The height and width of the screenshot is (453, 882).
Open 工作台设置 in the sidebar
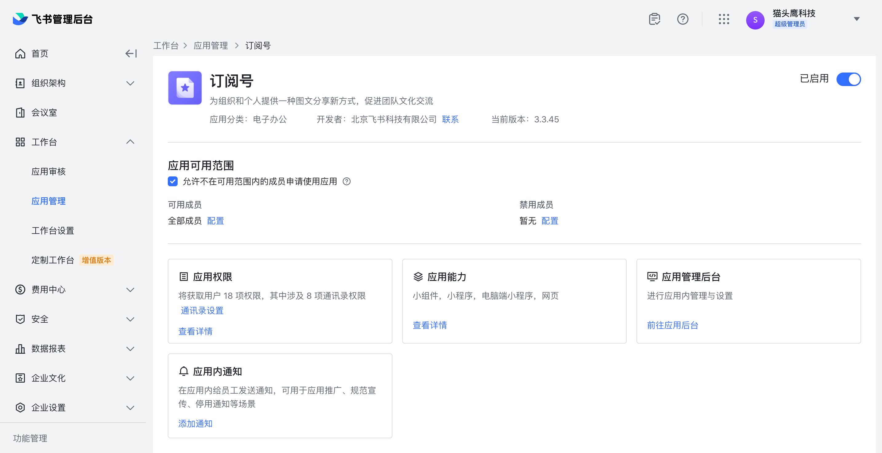click(x=53, y=230)
